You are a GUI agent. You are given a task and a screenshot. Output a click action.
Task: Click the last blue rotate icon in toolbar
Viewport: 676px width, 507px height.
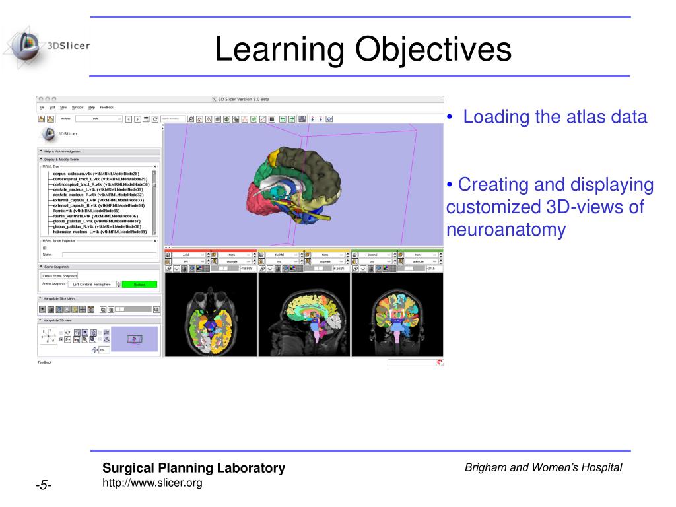329,119
